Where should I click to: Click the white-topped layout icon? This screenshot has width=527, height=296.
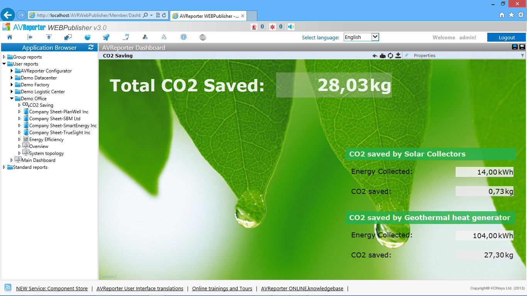[x=522, y=47]
